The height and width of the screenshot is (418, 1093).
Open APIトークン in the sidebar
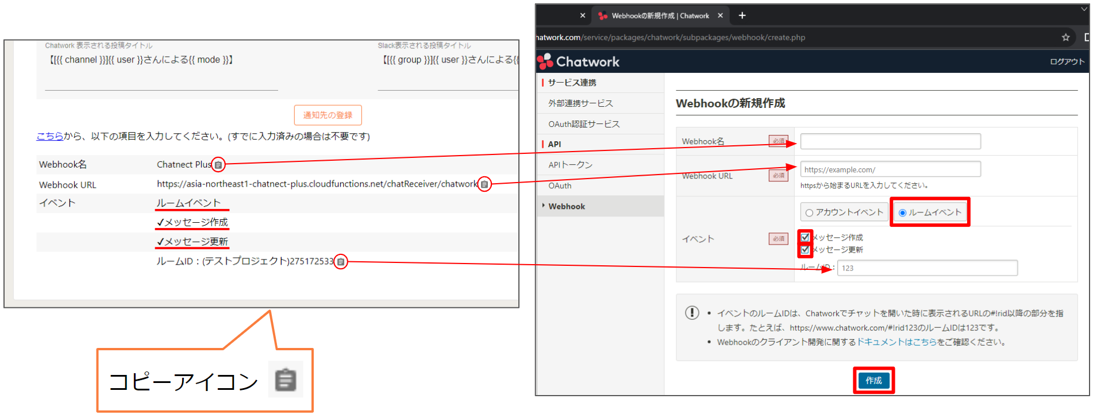click(x=600, y=165)
